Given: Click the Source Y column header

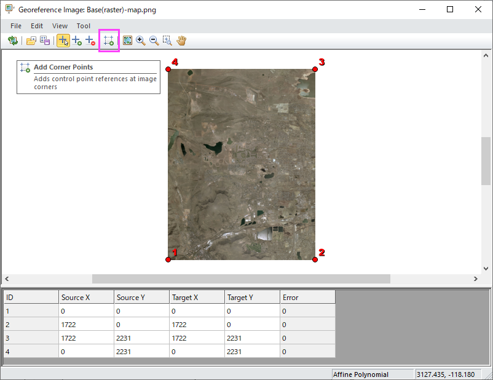Looking at the screenshot, I should click(142, 297).
